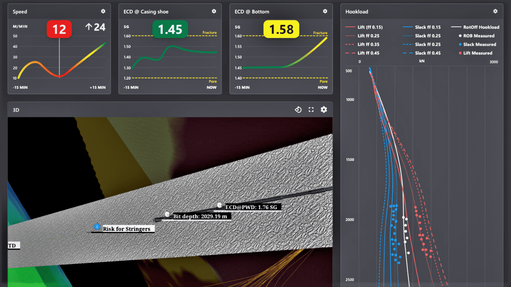Toggle Lift ff 0.35 legend entry

pyautogui.click(x=362, y=44)
